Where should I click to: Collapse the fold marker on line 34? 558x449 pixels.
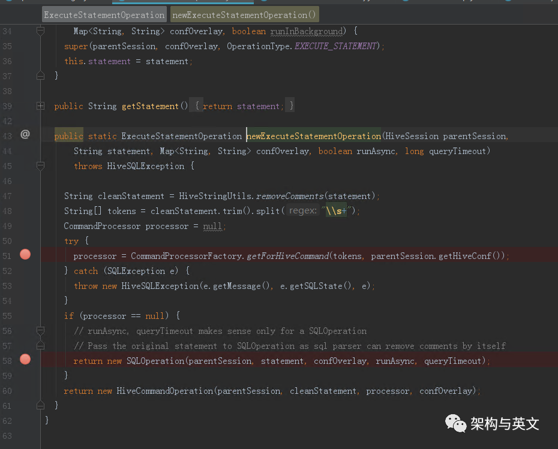(41, 31)
